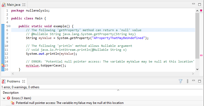
Task: Click the Problems view tab icon
Action: click(3, 81)
